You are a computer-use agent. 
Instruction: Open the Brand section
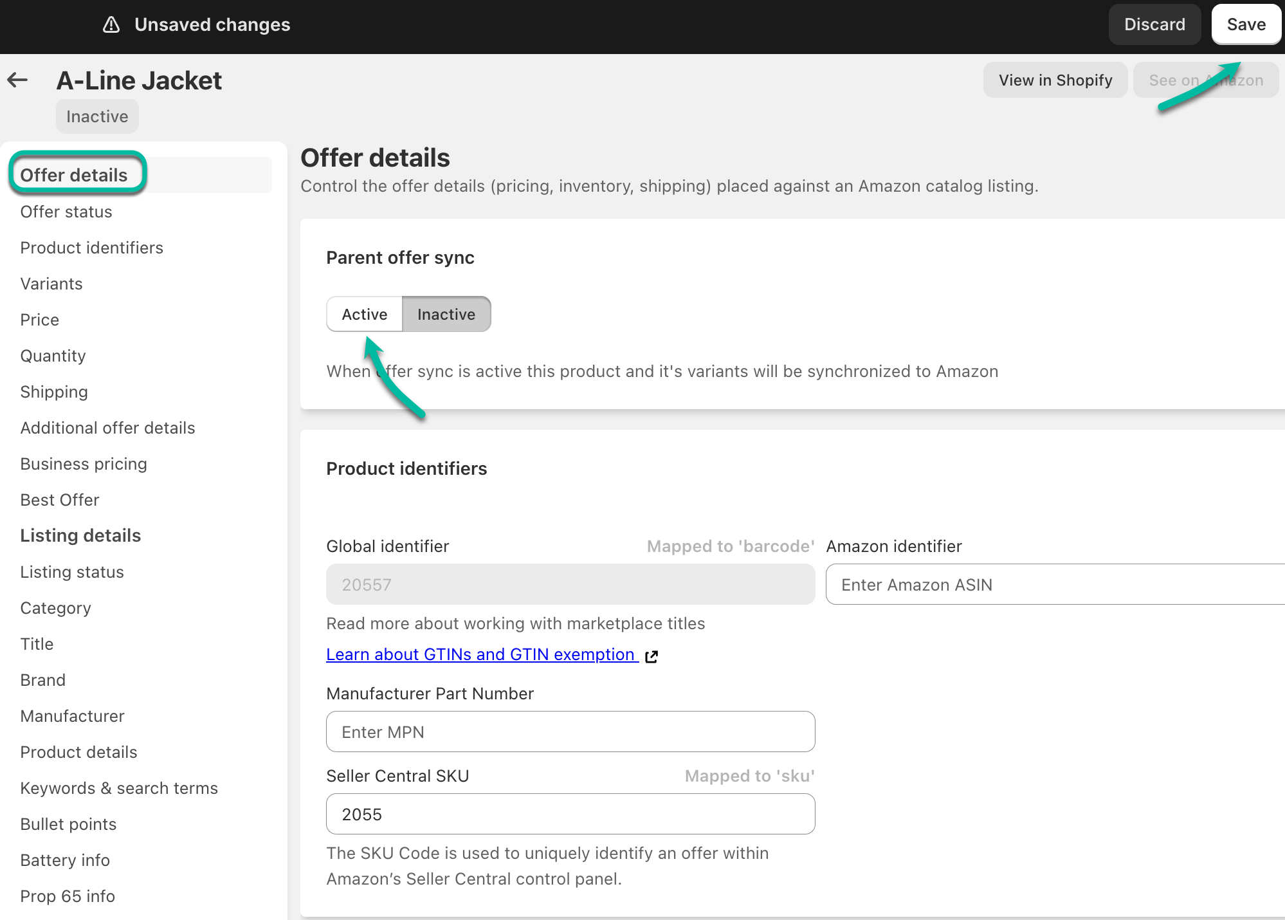[x=43, y=680]
